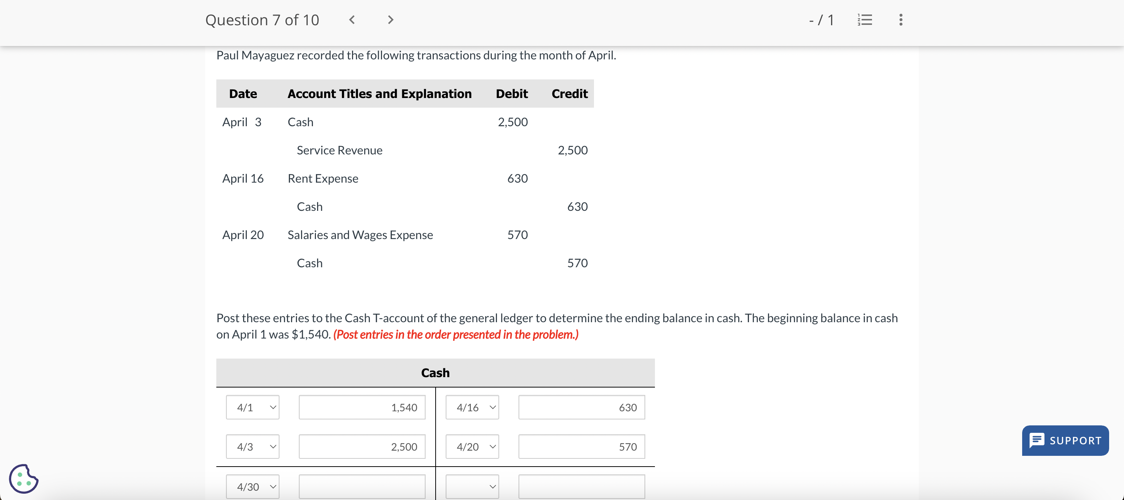Open the 4/20 date dropdown
Screen dimensions: 1124x500
click(x=472, y=447)
